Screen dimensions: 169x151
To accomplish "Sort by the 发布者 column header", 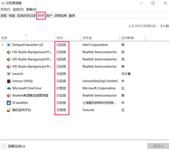I will tap(87, 38).
